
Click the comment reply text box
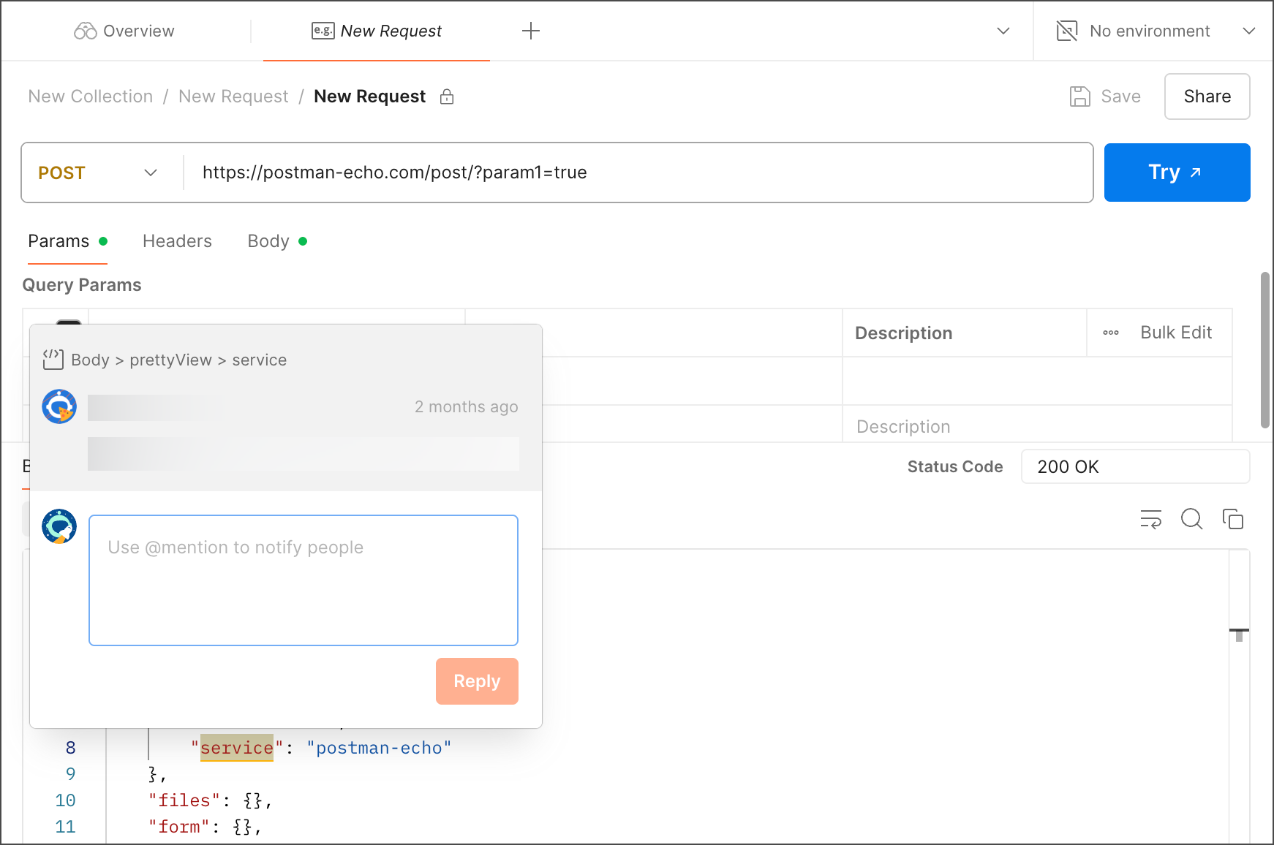[x=304, y=580]
